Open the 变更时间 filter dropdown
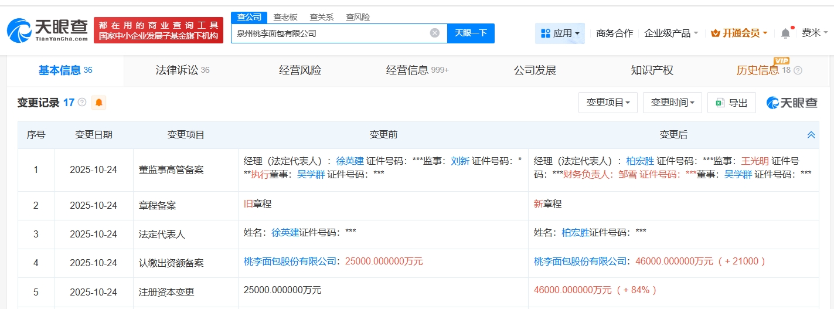 [672, 103]
